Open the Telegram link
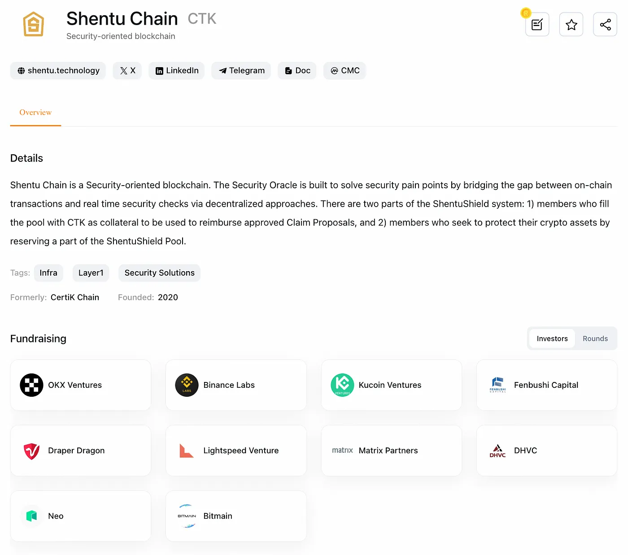This screenshot has width=628, height=555. click(241, 71)
